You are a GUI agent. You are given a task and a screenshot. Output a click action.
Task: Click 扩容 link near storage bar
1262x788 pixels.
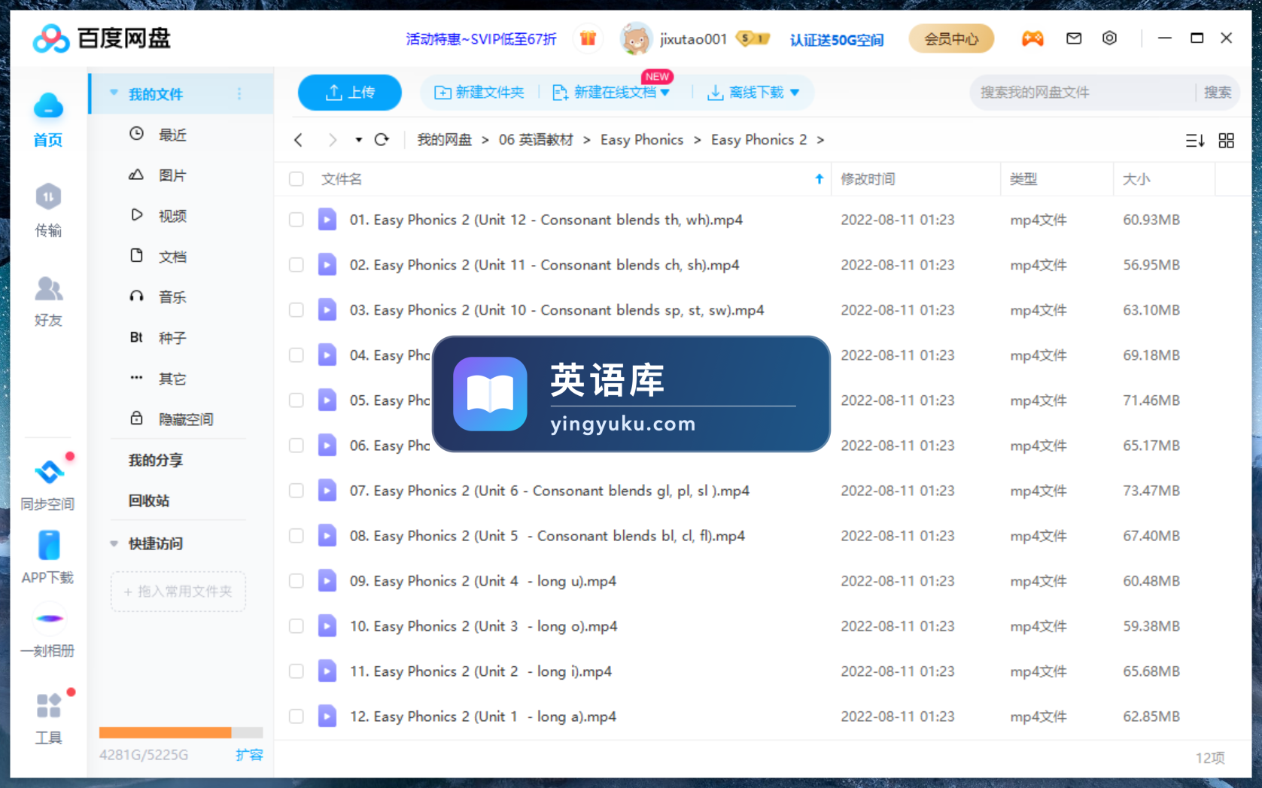249,755
